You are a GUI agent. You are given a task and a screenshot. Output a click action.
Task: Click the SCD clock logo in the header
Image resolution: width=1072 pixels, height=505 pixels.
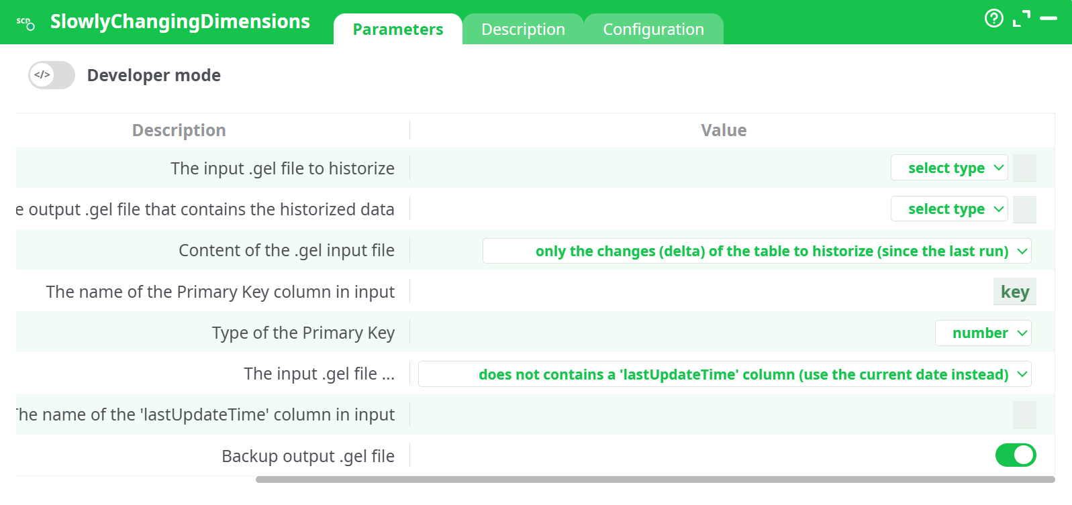[x=24, y=21]
